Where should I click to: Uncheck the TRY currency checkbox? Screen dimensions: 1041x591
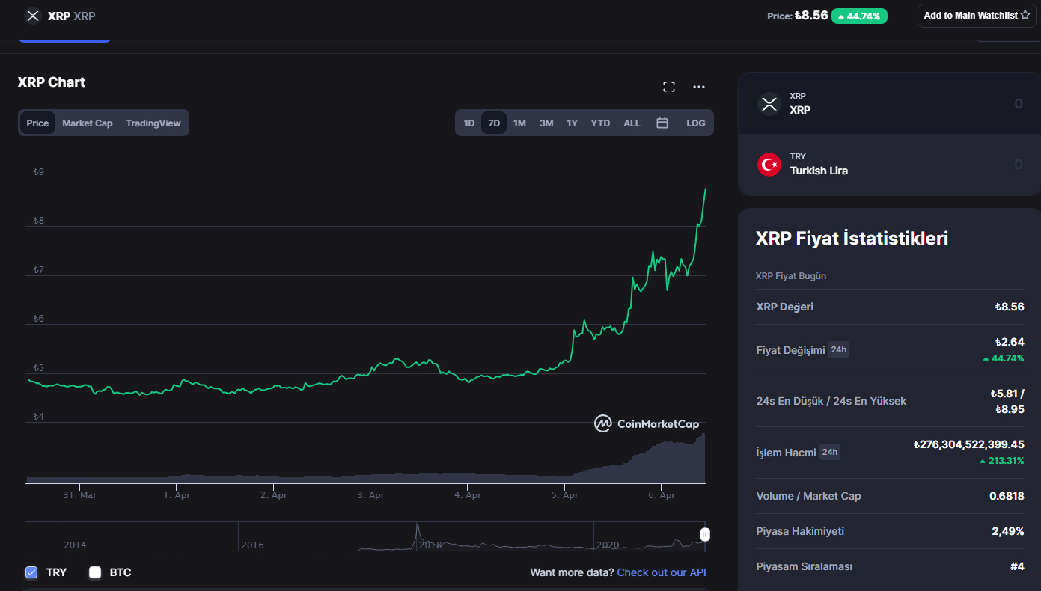coord(31,572)
